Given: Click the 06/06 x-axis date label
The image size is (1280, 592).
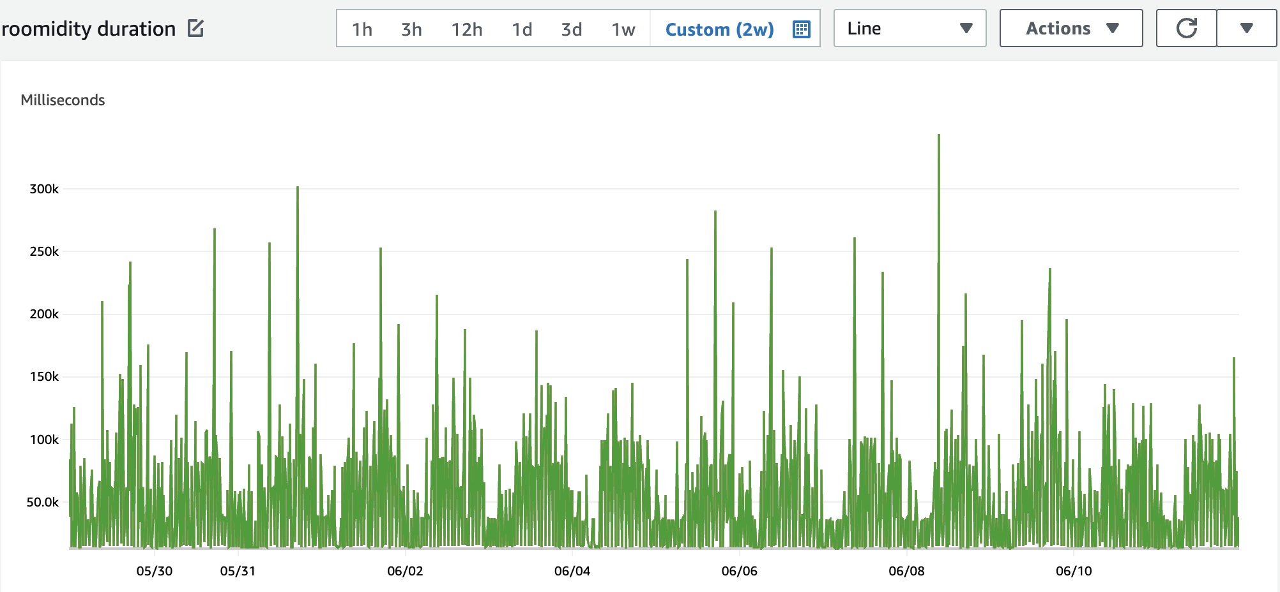Looking at the screenshot, I should click(740, 571).
